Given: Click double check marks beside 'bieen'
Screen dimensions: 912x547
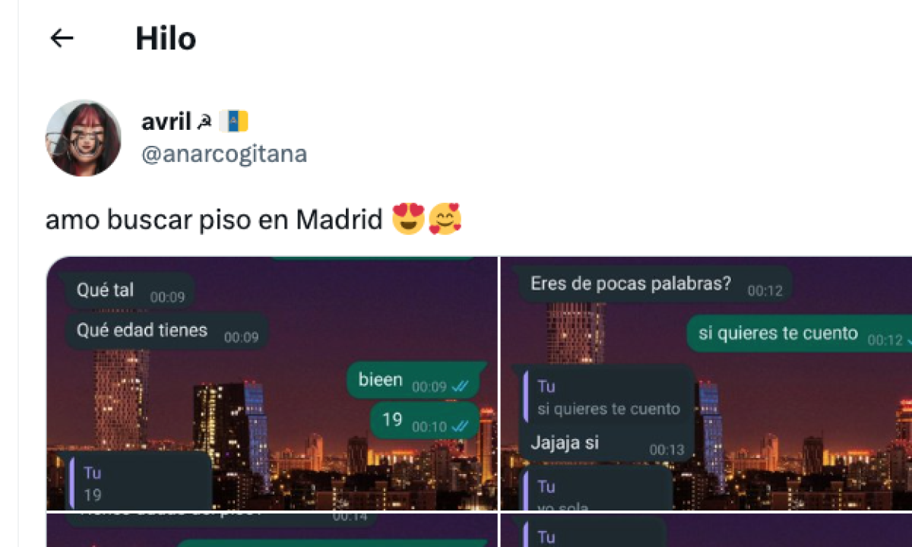Looking at the screenshot, I should (460, 387).
